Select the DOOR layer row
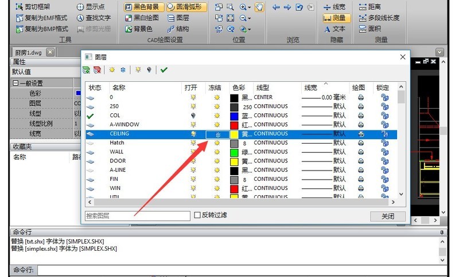This screenshot has width=459, height=277. [x=242, y=161]
